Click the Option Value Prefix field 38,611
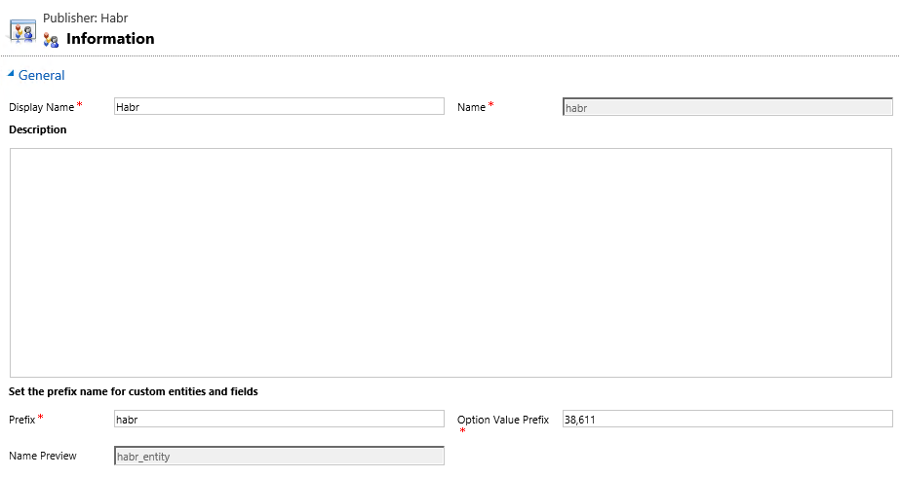 click(x=727, y=419)
